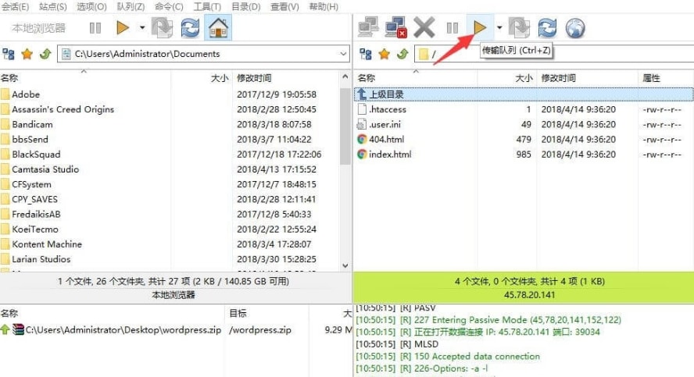The height and width of the screenshot is (377, 694).
Task: Click the abort X icon
Action: [424, 29]
